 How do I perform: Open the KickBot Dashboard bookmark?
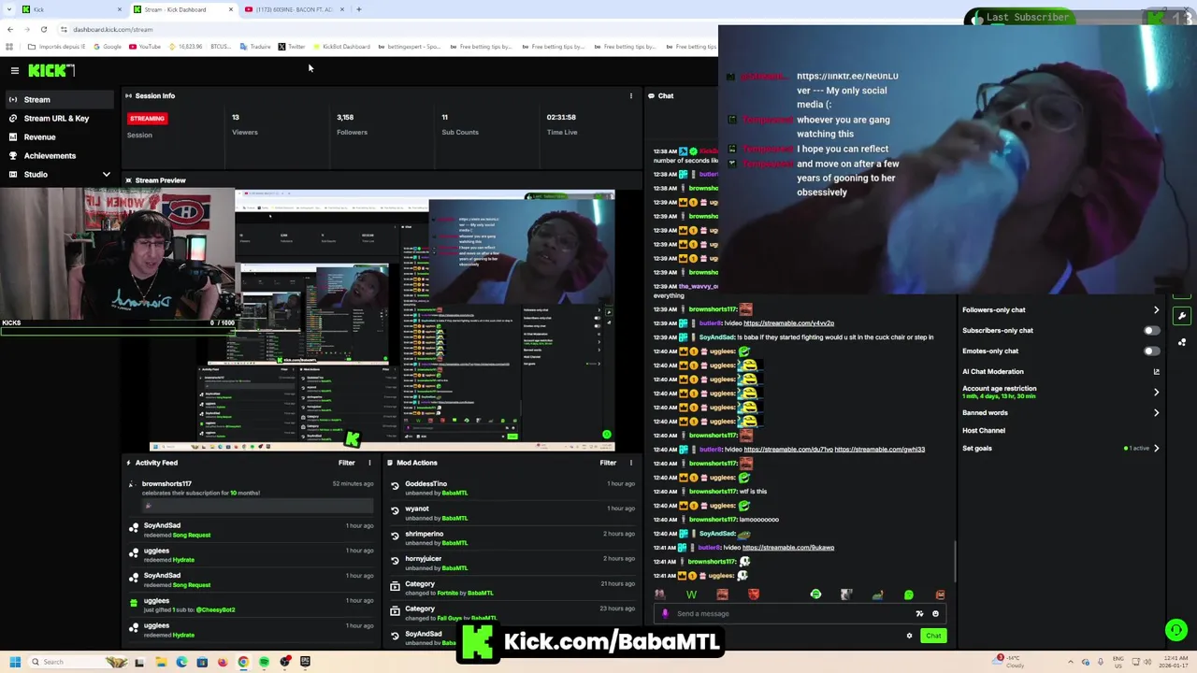pos(341,47)
